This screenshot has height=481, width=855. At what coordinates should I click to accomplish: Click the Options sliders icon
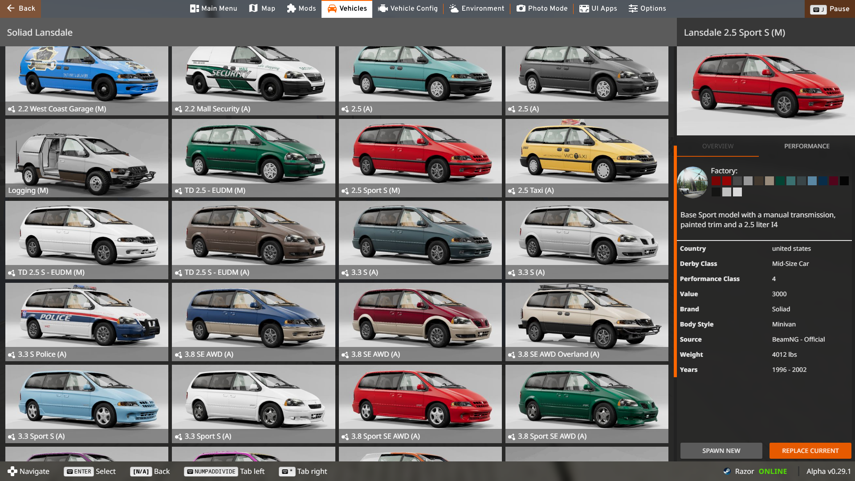click(633, 8)
